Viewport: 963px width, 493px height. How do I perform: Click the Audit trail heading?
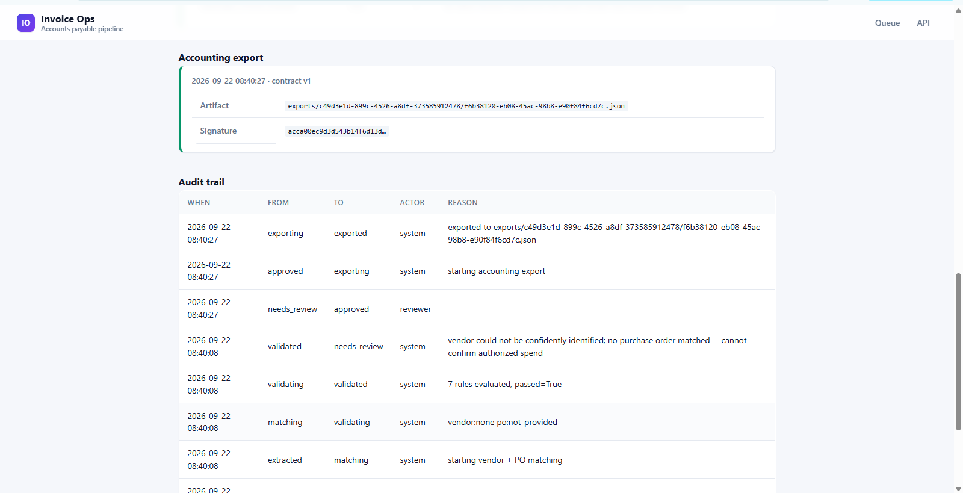pos(202,182)
